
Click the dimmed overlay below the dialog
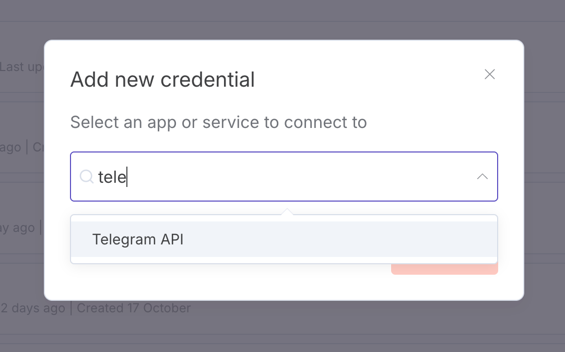(282, 326)
